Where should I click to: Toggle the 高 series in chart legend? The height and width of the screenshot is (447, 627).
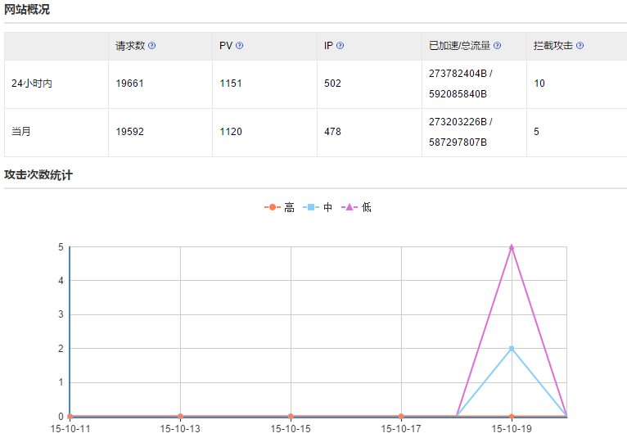pos(279,207)
